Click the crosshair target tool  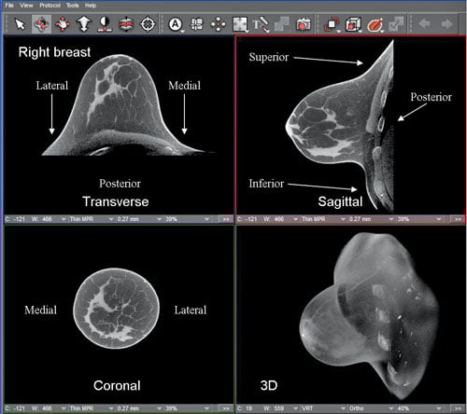coord(148,24)
